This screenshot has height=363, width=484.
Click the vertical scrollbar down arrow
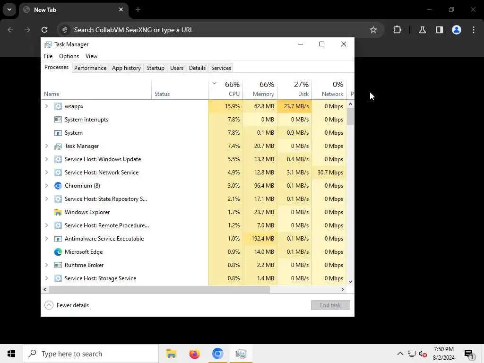tap(350, 282)
